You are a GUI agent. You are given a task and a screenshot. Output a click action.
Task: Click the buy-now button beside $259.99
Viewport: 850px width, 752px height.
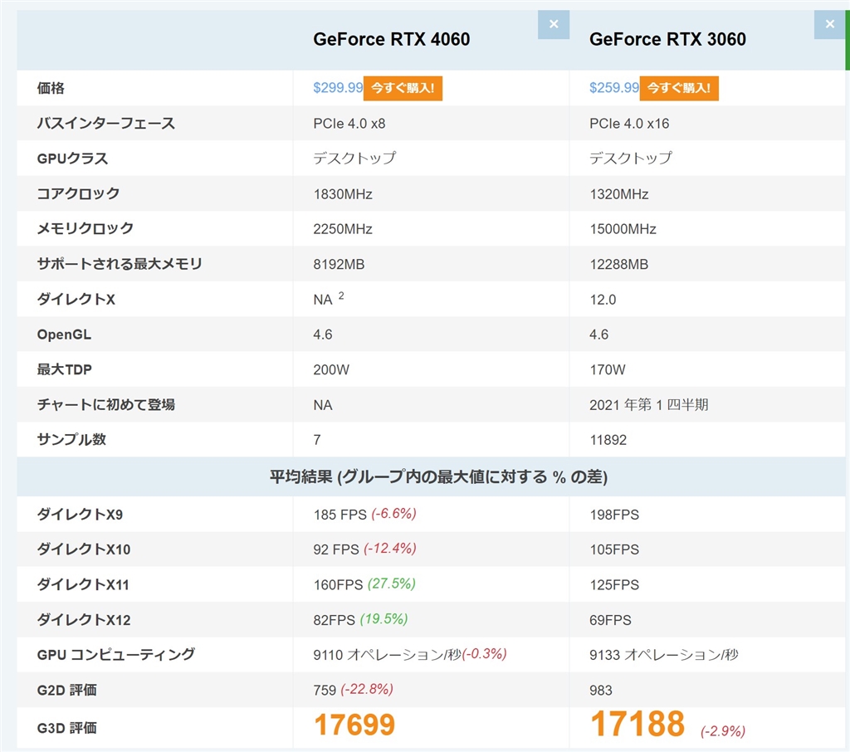pos(679,88)
